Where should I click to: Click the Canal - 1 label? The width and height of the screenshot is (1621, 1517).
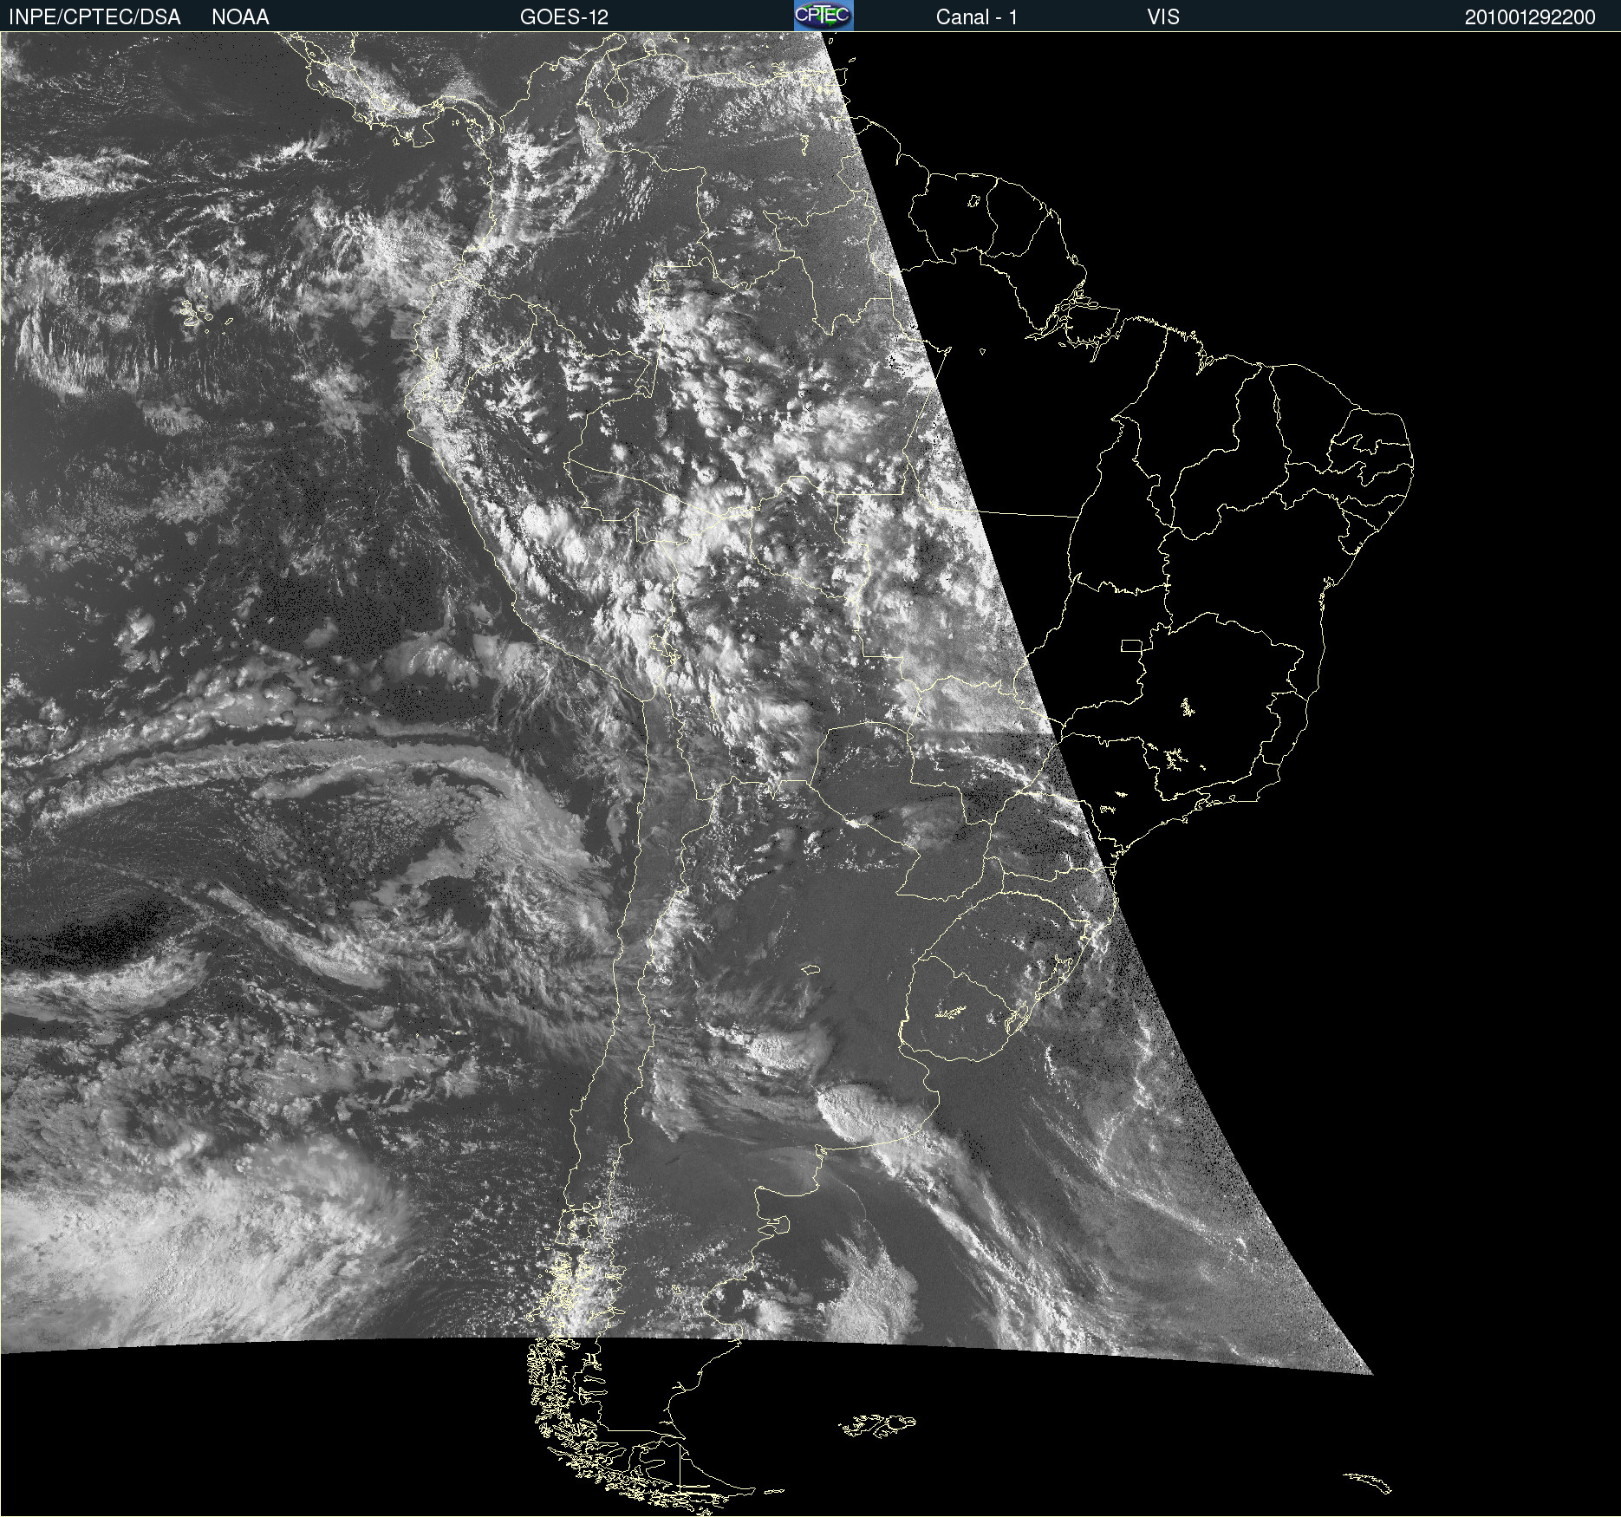[x=977, y=17]
